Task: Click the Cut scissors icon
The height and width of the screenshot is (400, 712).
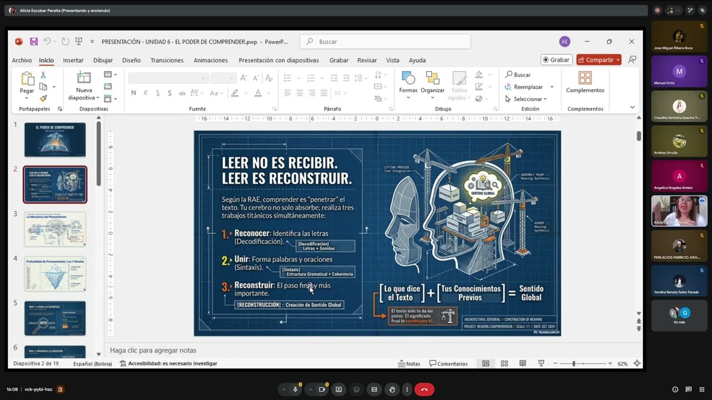Action: (43, 75)
